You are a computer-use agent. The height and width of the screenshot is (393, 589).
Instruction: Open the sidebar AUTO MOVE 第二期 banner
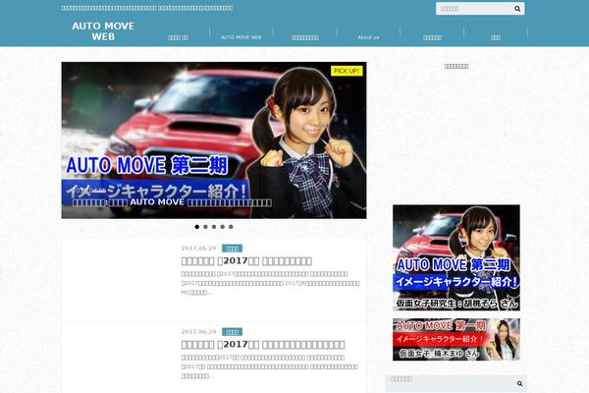456,257
